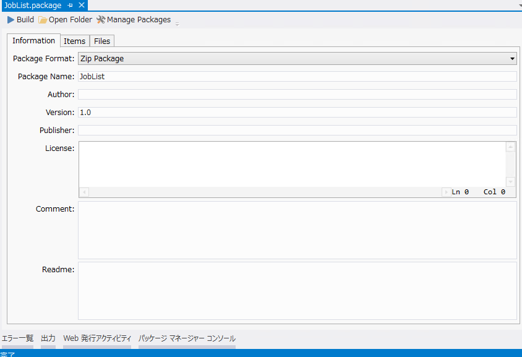The width and height of the screenshot is (522, 357).
Task: Click the Manage Packages tools icon
Action: pyautogui.click(x=101, y=20)
